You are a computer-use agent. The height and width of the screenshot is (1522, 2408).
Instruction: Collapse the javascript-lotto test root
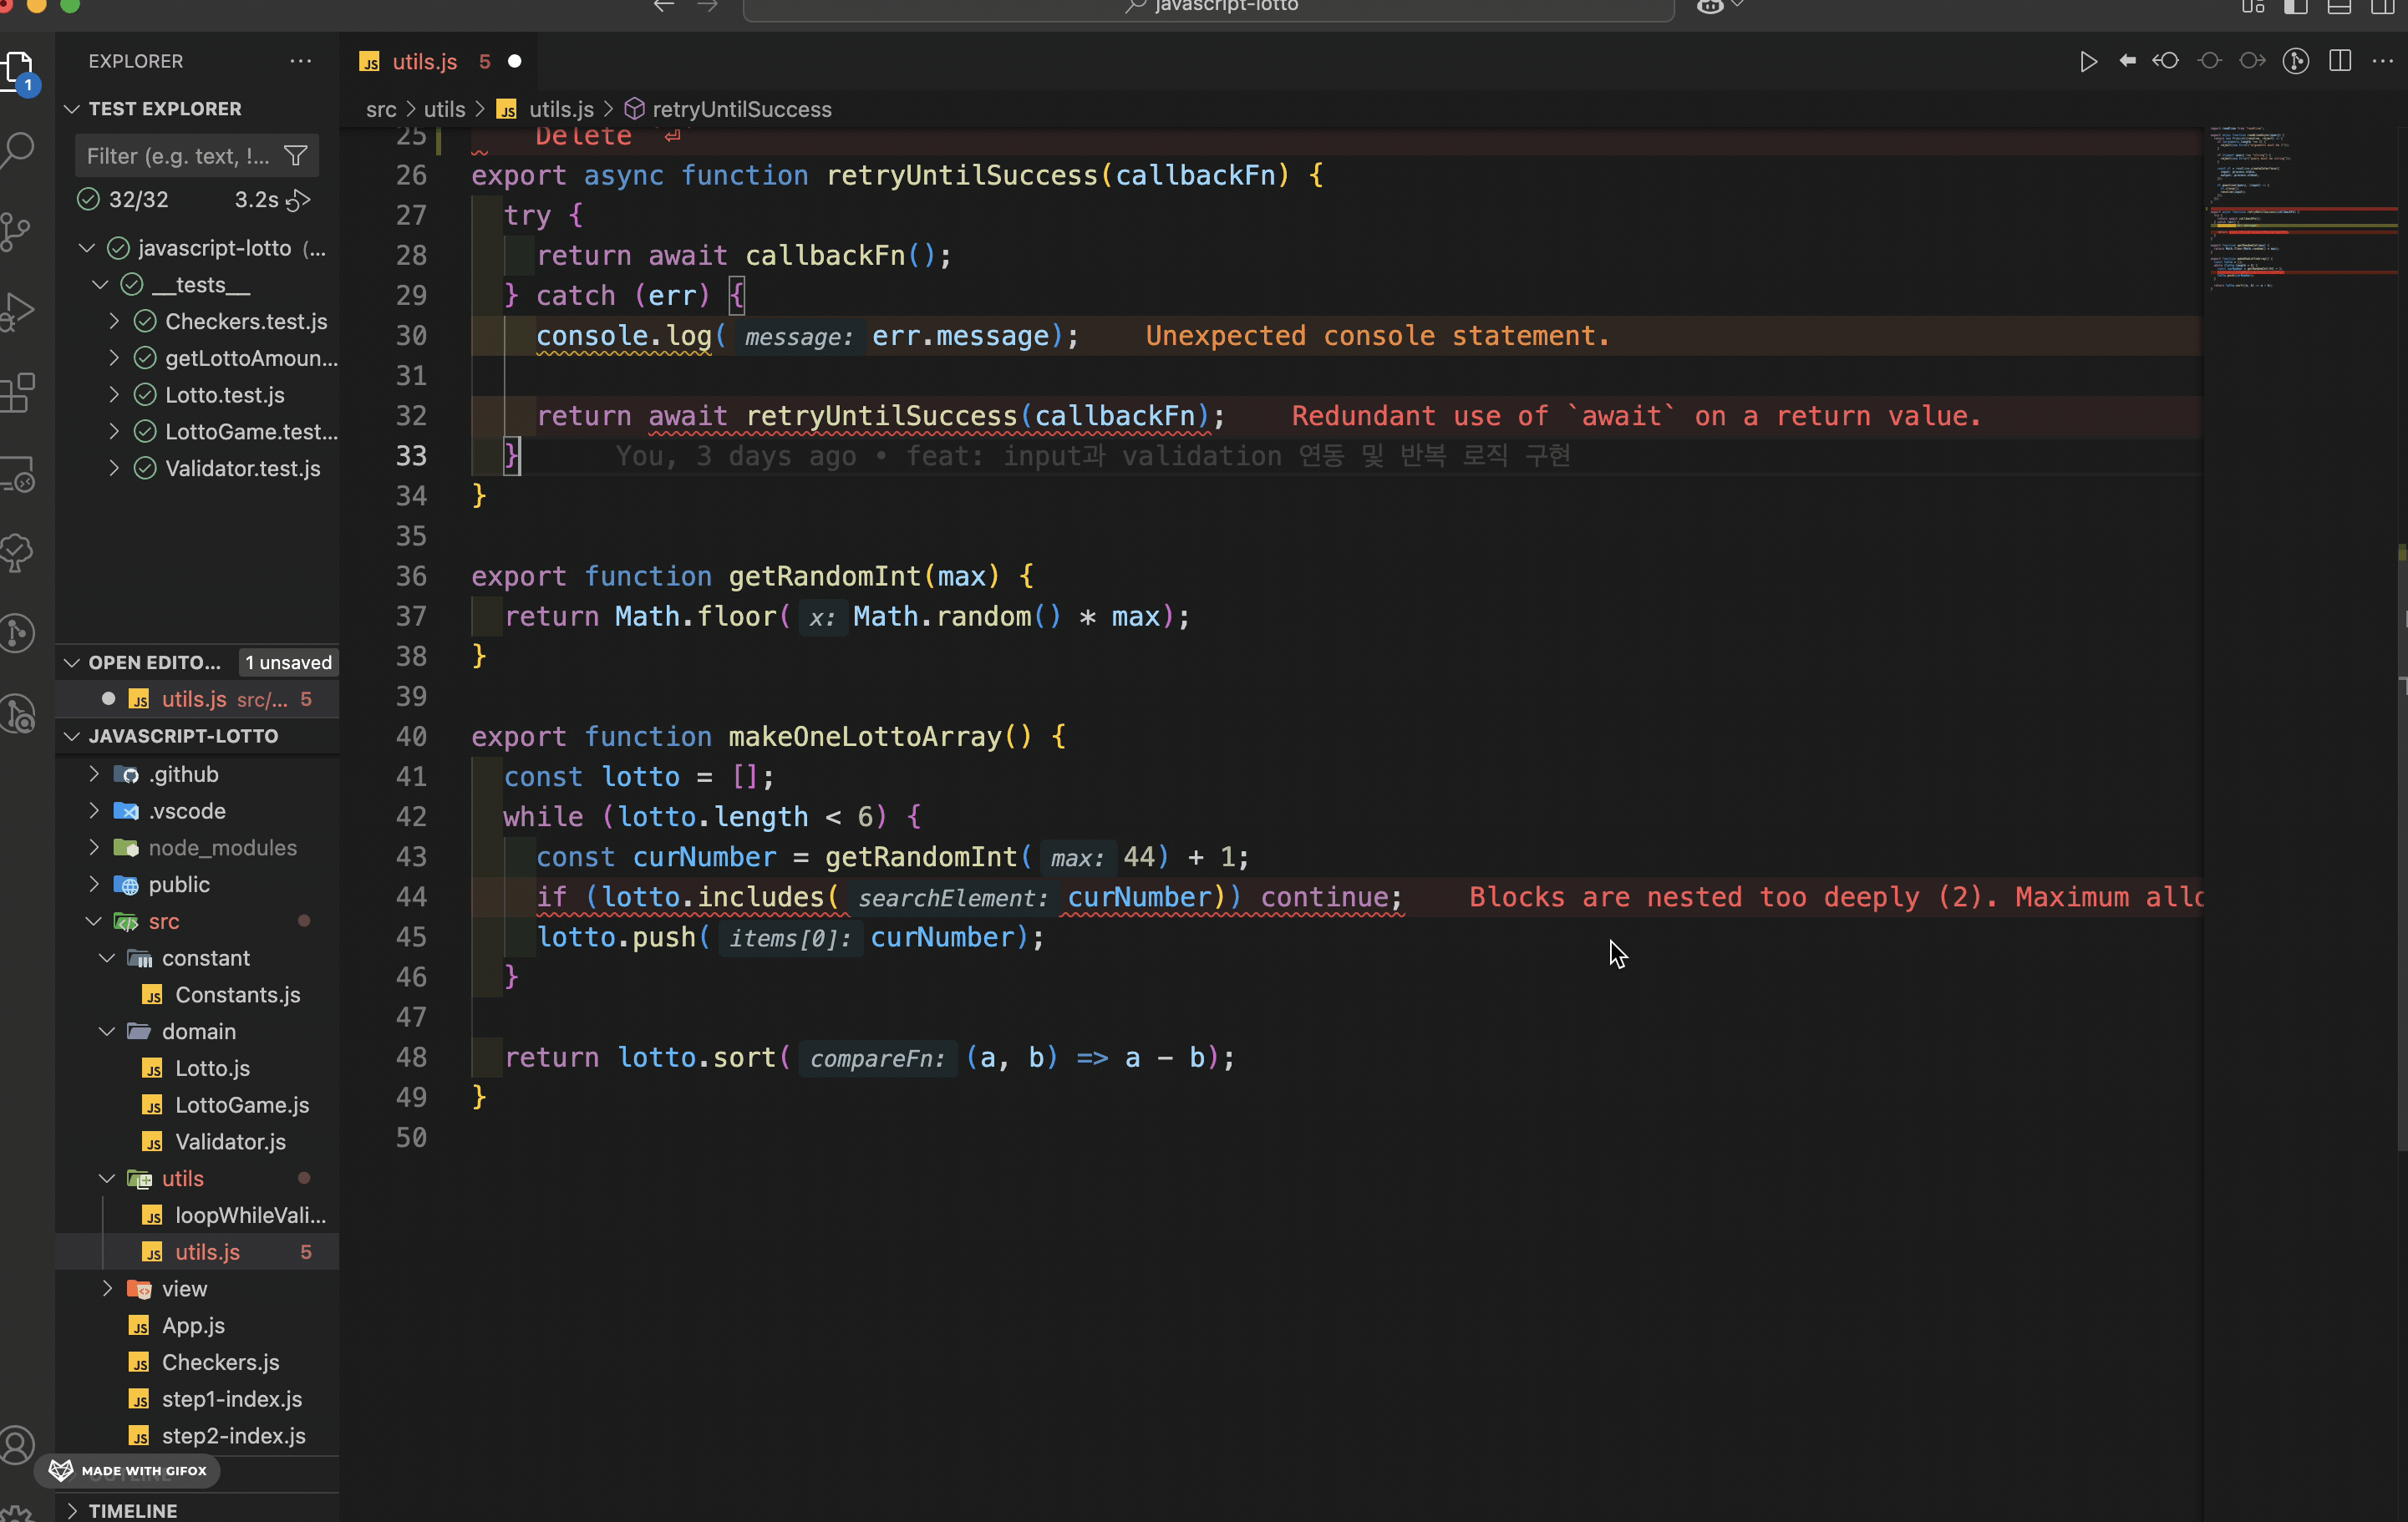click(87, 248)
